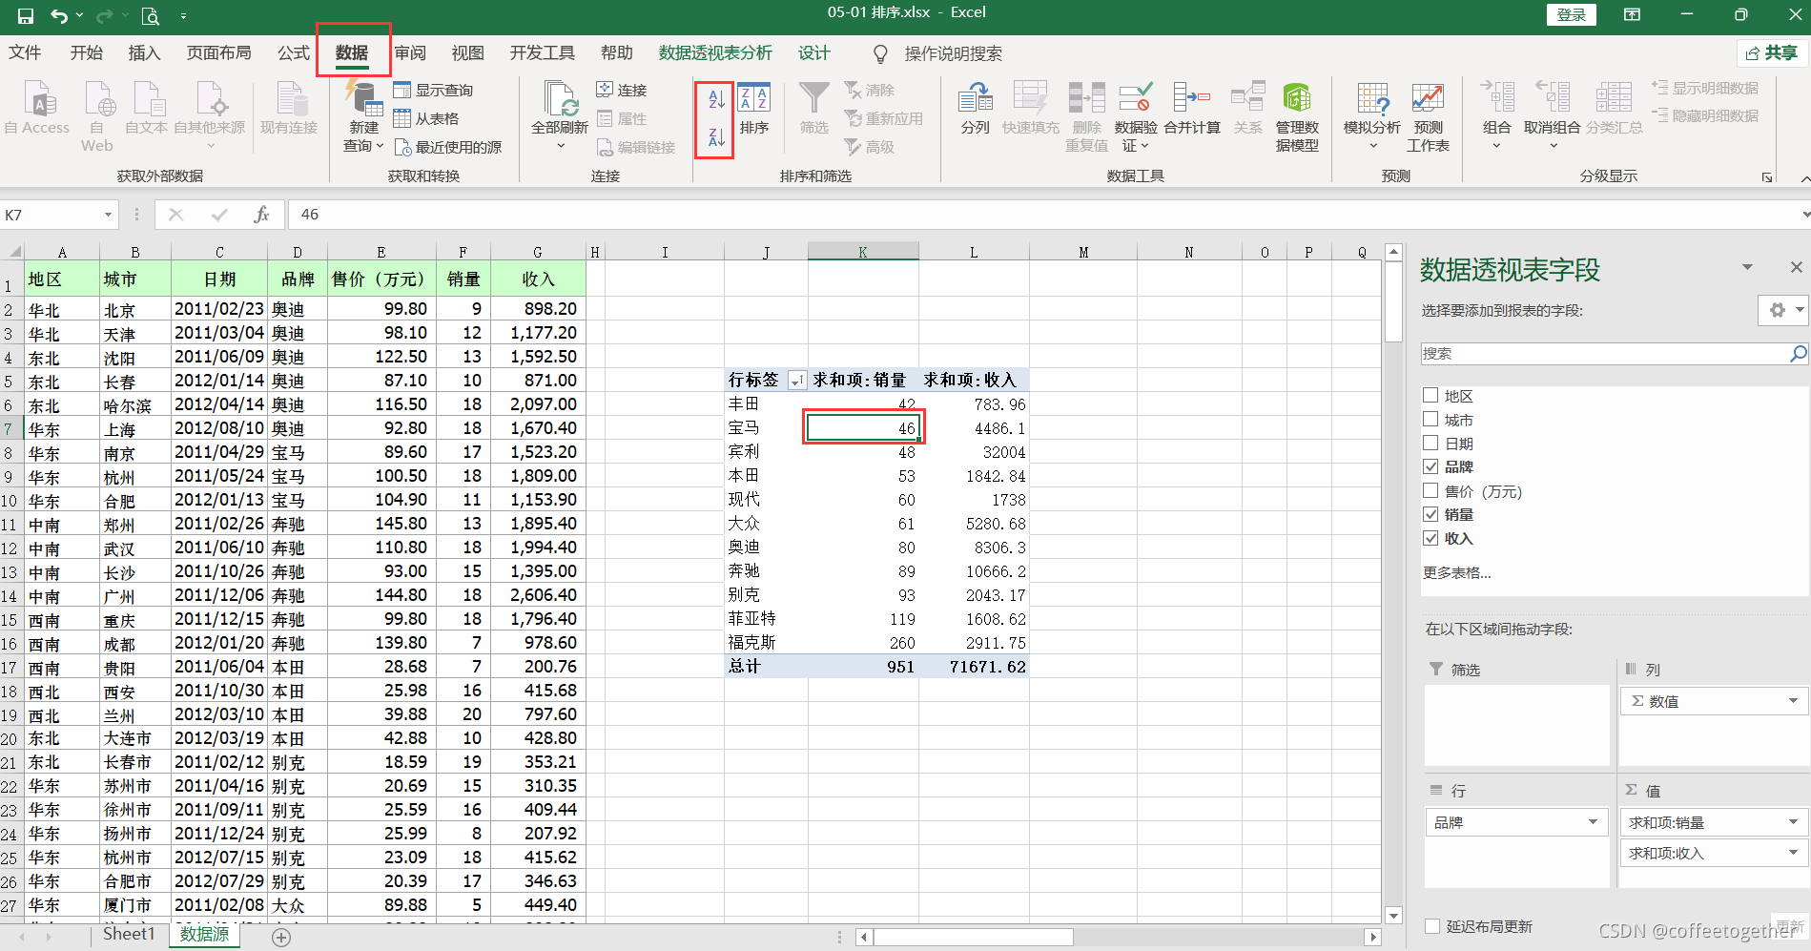Open the 文件 tab

[x=25, y=53]
